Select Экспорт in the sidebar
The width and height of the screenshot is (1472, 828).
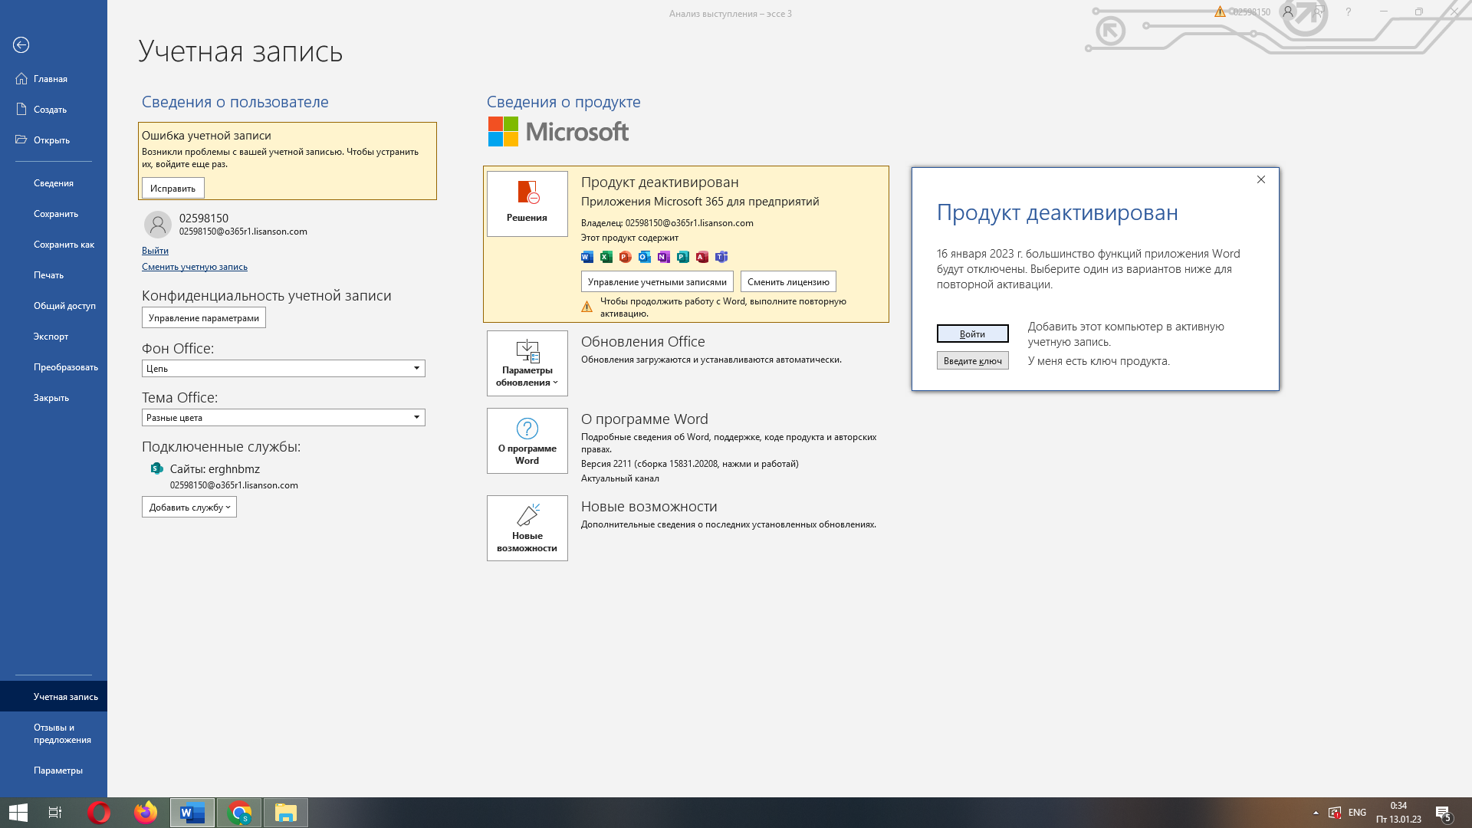pyautogui.click(x=54, y=337)
